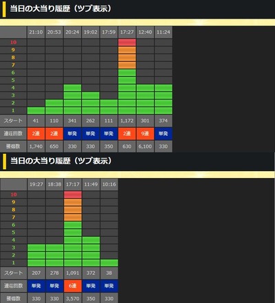Choose the 17:27 time header
The width and height of the screenshot is (275, 303).
[127, 32]
